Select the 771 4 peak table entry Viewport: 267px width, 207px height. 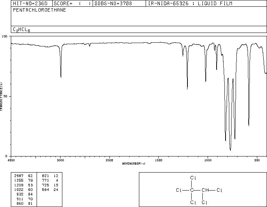pyautogui.click(x=50, y=180)
